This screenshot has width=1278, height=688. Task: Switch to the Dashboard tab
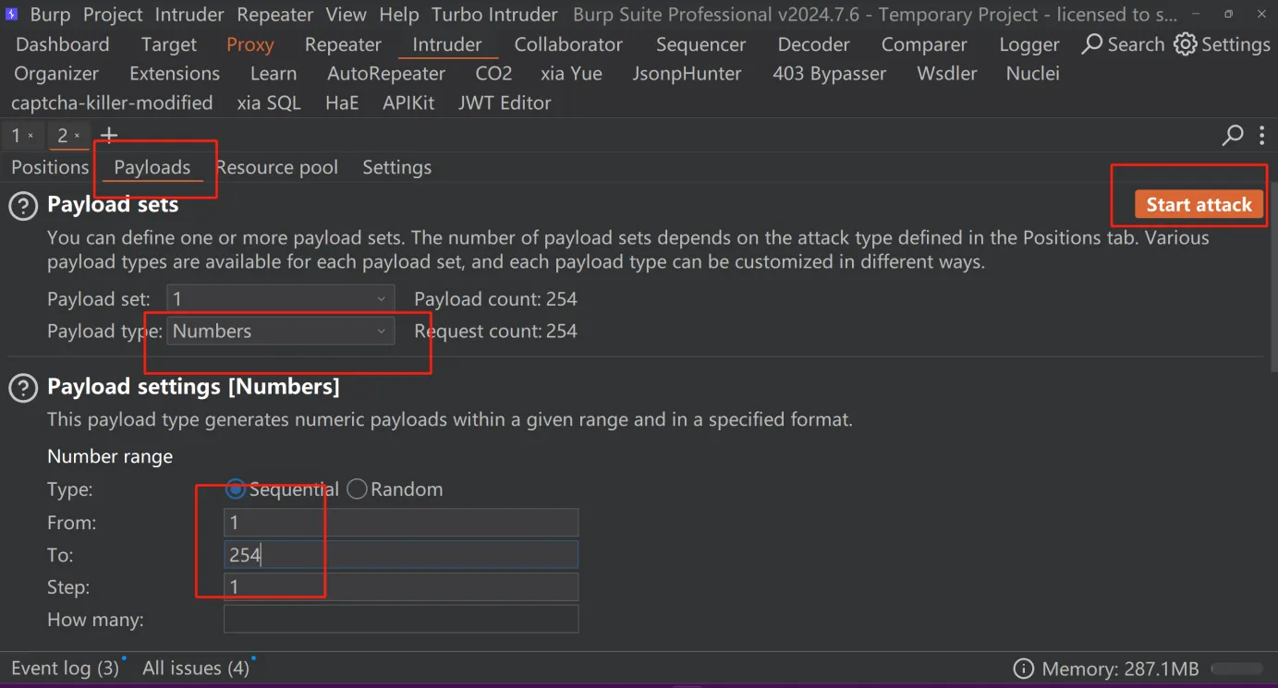62,44
